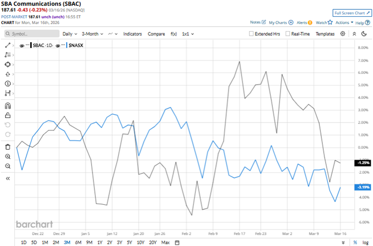Redo the chart action
The image size is (373, 246).
coord(7,134)
